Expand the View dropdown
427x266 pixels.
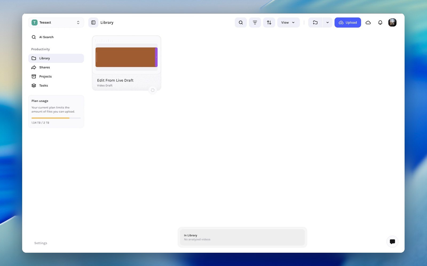(288, 23)
